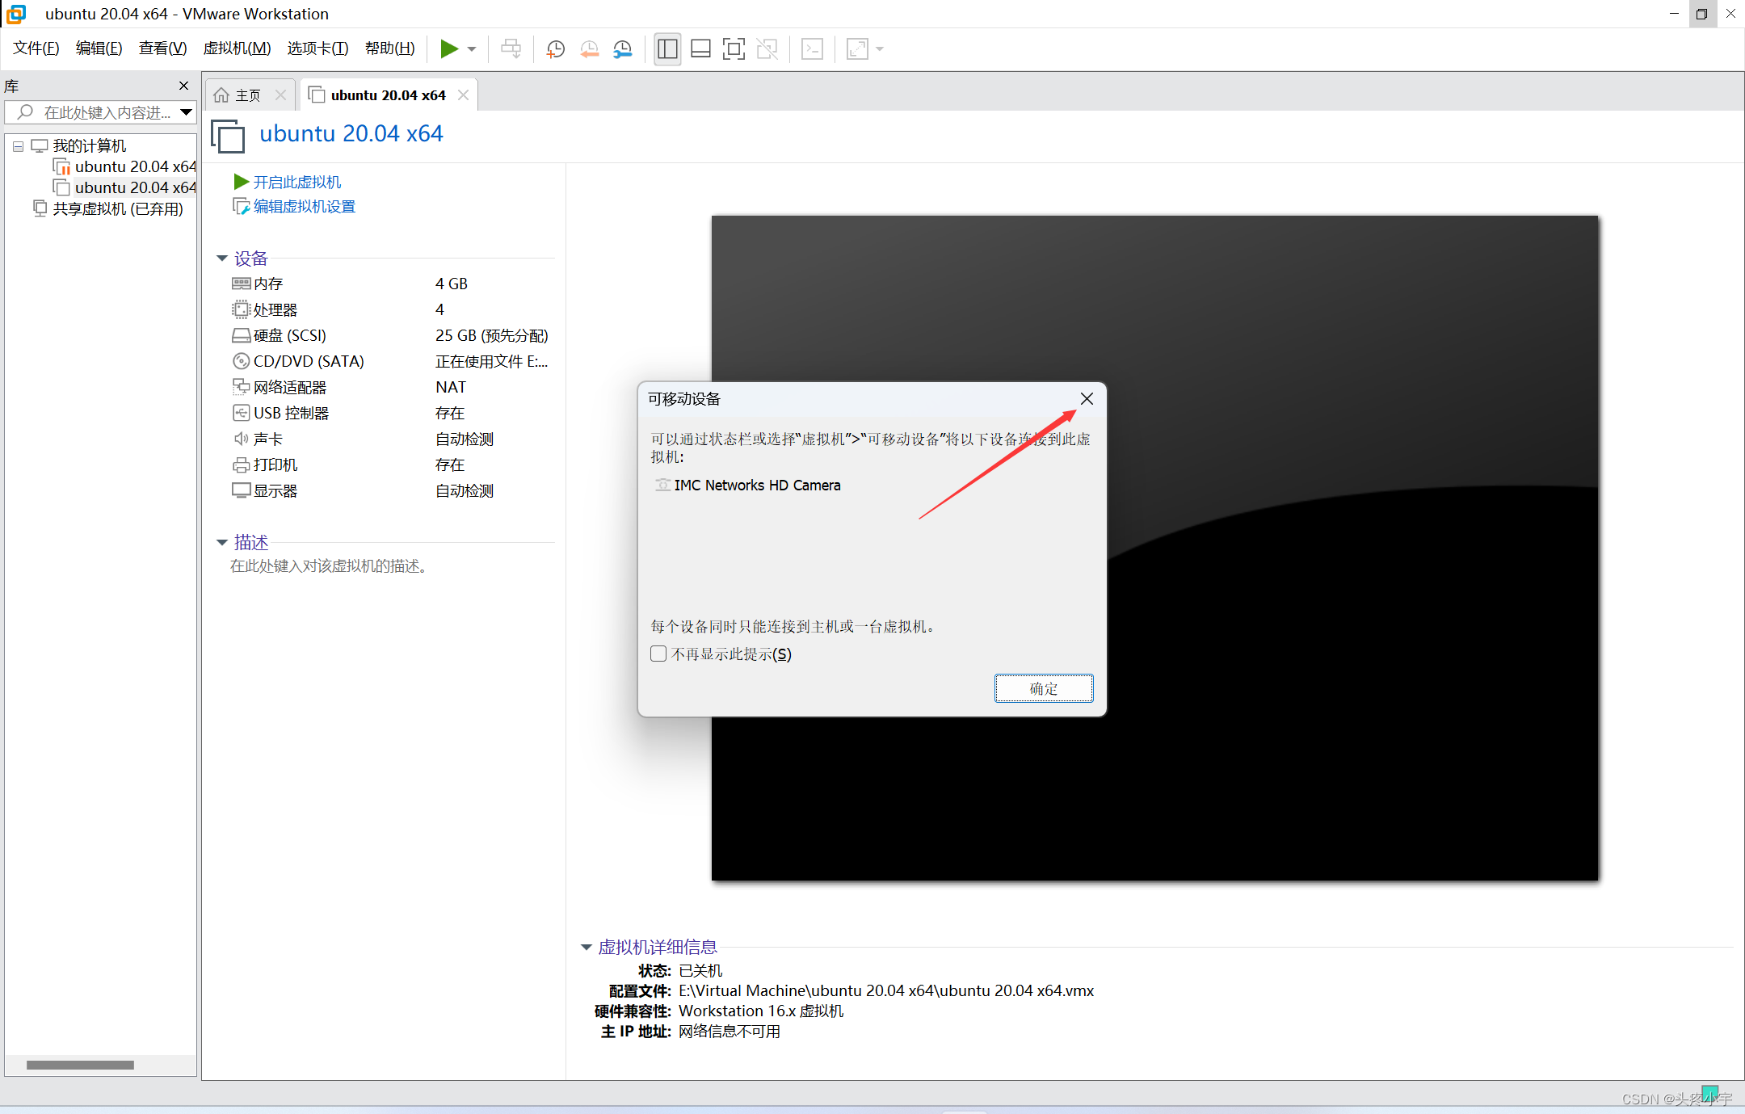Collapse the 描述 section
The image size is (1745, 1114).
coord(222,543)
